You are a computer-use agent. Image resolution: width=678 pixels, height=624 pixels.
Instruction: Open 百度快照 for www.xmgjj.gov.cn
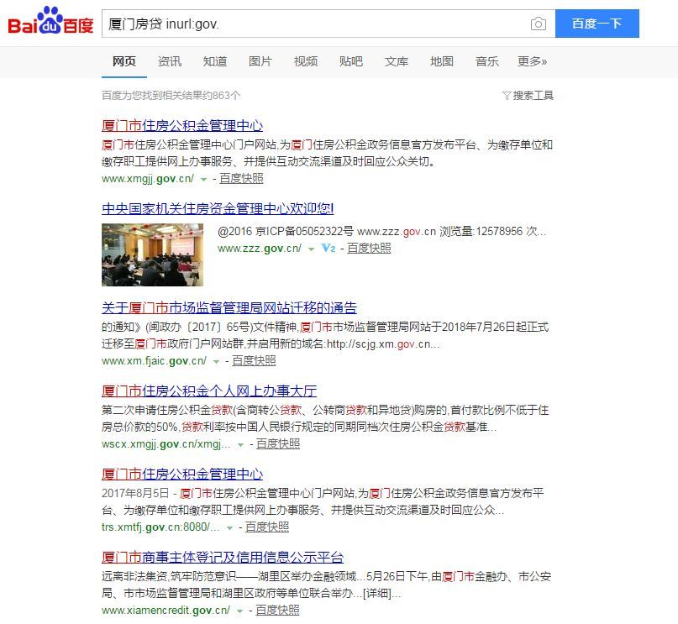point(241,179)
